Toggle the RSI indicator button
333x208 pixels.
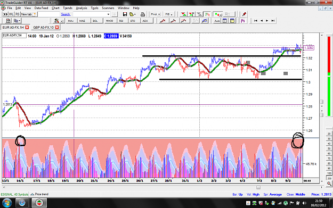click(121, 21)
